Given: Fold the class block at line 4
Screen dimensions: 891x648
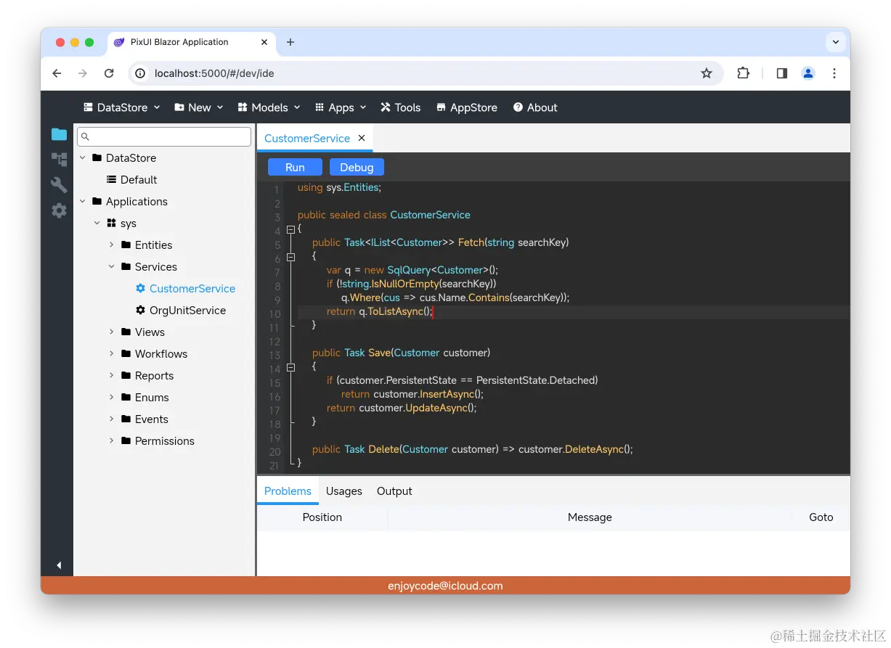Looking at the screenshot, I should tap(291, 229).
